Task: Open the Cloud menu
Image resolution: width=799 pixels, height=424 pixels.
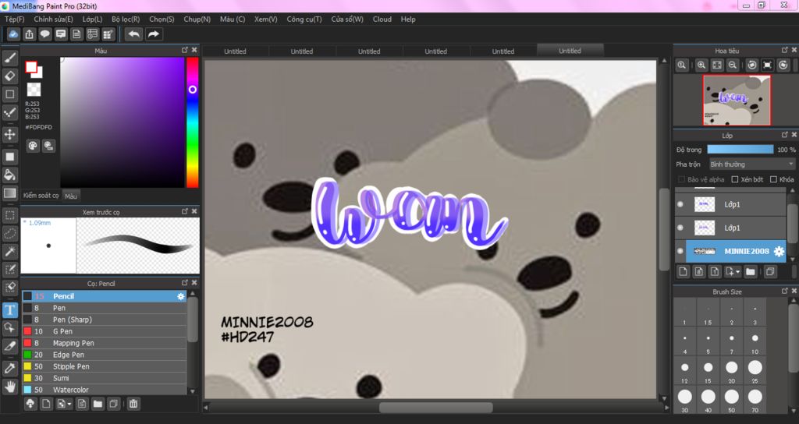Action: coord(382,19)
